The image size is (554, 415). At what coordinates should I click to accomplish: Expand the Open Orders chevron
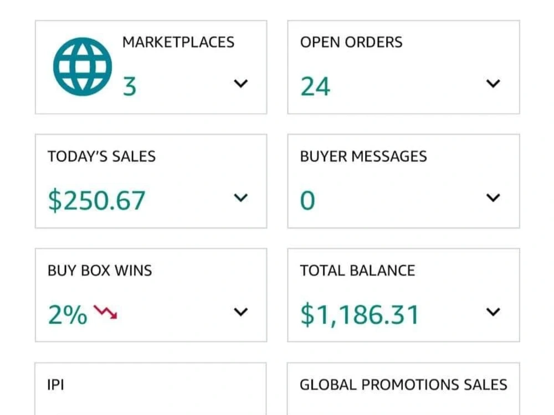click(x=493, y=84)
